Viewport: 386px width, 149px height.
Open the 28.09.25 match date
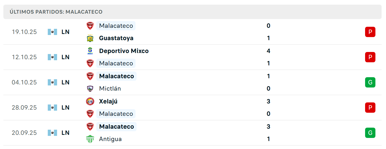[x=24, y=108]
